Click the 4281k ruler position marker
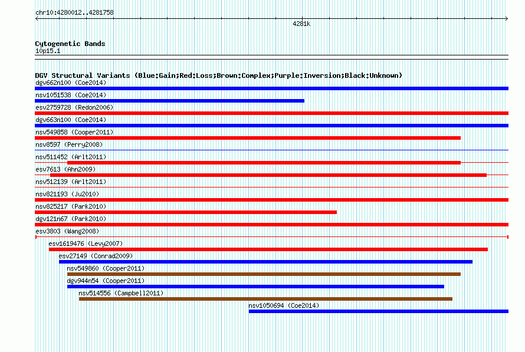 pos(301,24)
